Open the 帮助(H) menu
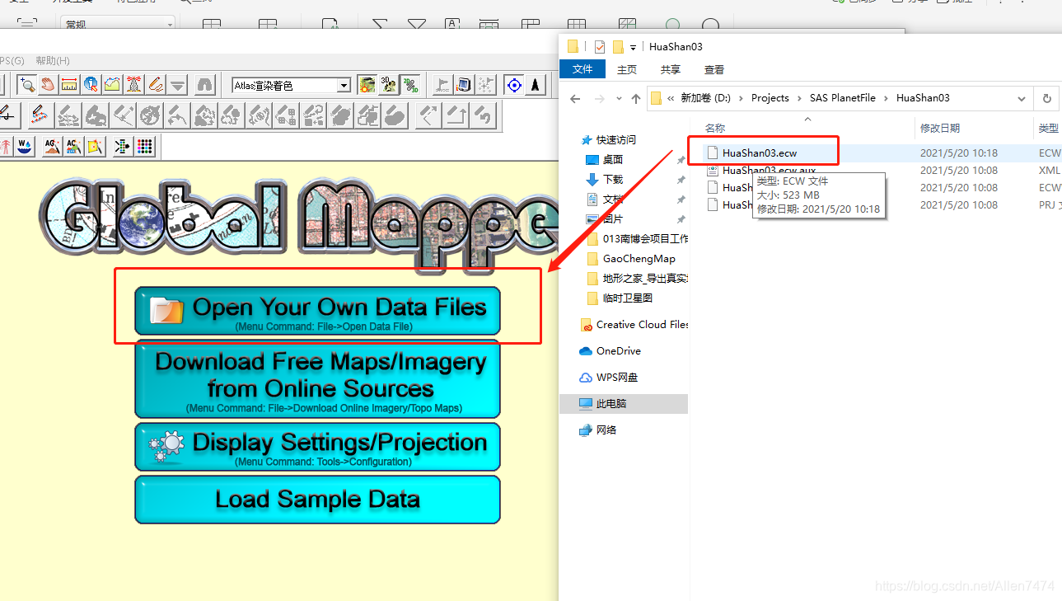This screenshot has width=1062, height=601. pos(53,61)
